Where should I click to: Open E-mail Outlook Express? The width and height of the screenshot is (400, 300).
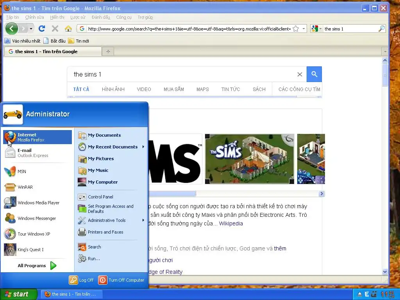pyautogui.click(x=37, y=153)
